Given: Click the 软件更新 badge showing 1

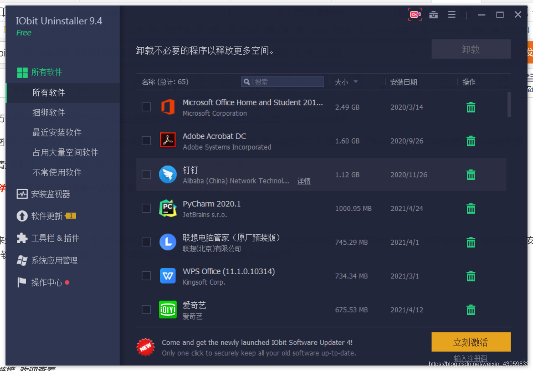Looking at the screenshot, I should (x=71, y=216).
